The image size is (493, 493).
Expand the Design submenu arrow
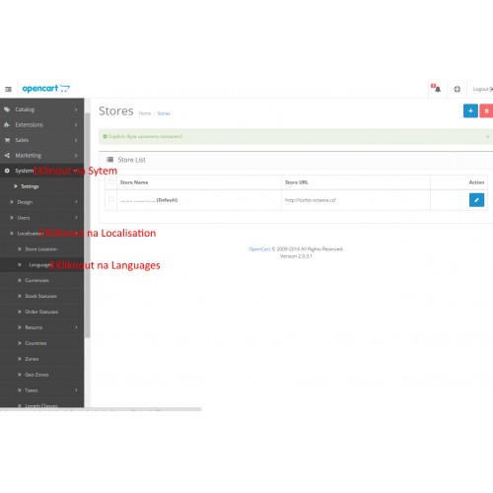[76, 202]
